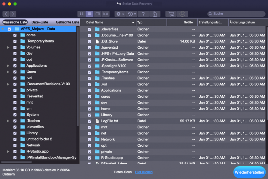Switch to column view
This screenshot has height=179, width=268.
point(98,14)
